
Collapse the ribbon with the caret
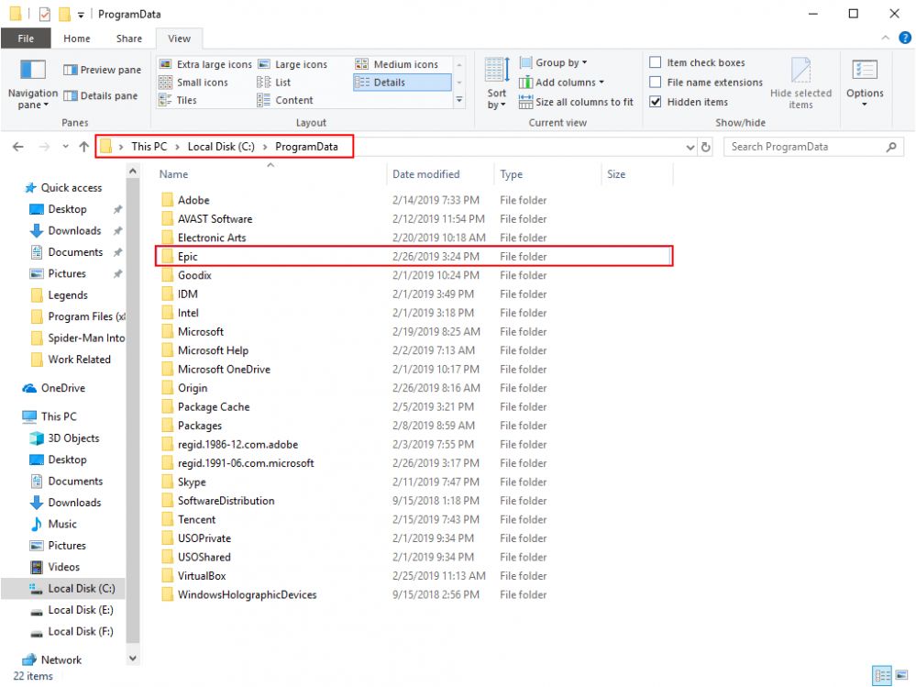point(886,38)
